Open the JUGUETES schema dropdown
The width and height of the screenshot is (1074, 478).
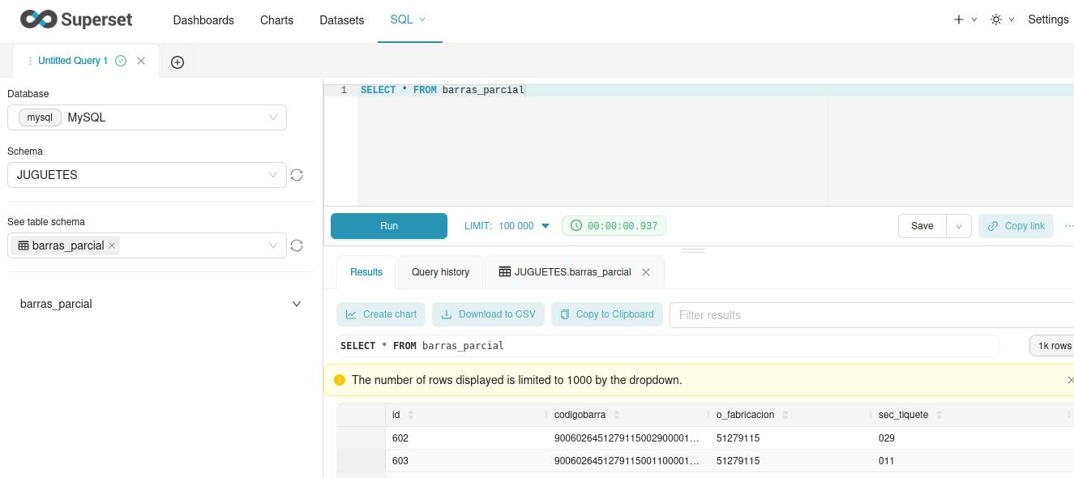point(147,175)
